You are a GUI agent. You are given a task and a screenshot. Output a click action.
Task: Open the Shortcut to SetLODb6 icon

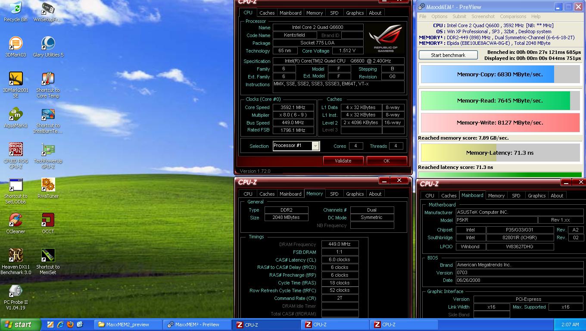pos(16,191)
